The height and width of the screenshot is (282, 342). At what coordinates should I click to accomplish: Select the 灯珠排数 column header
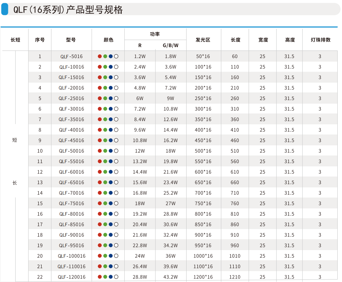pyautogui.click(x=321, y=40)
